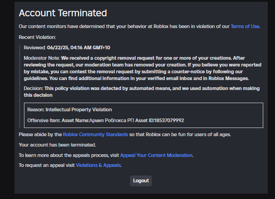Click the Offensive Item asset name line
This screenshot has height=199, width=275.
(105, 120)
